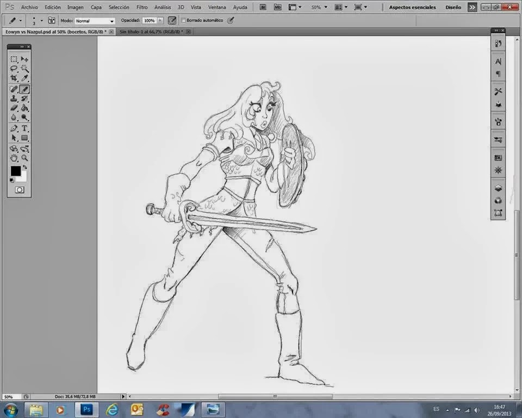
Task: Switch to Sin título-1 document tab
Action: [151, 32]
